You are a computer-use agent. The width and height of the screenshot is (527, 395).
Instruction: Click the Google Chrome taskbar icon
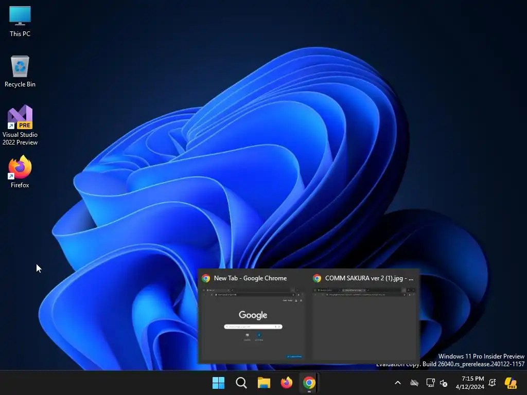[x=309, y=383]
